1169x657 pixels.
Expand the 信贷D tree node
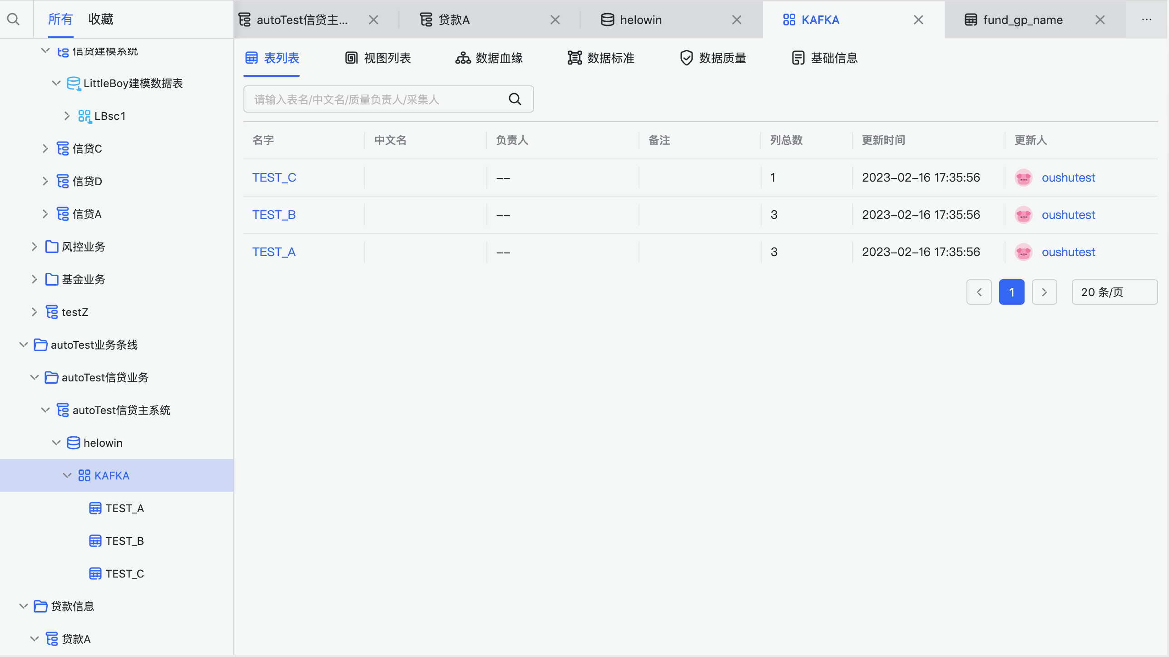tap(45, 181)
